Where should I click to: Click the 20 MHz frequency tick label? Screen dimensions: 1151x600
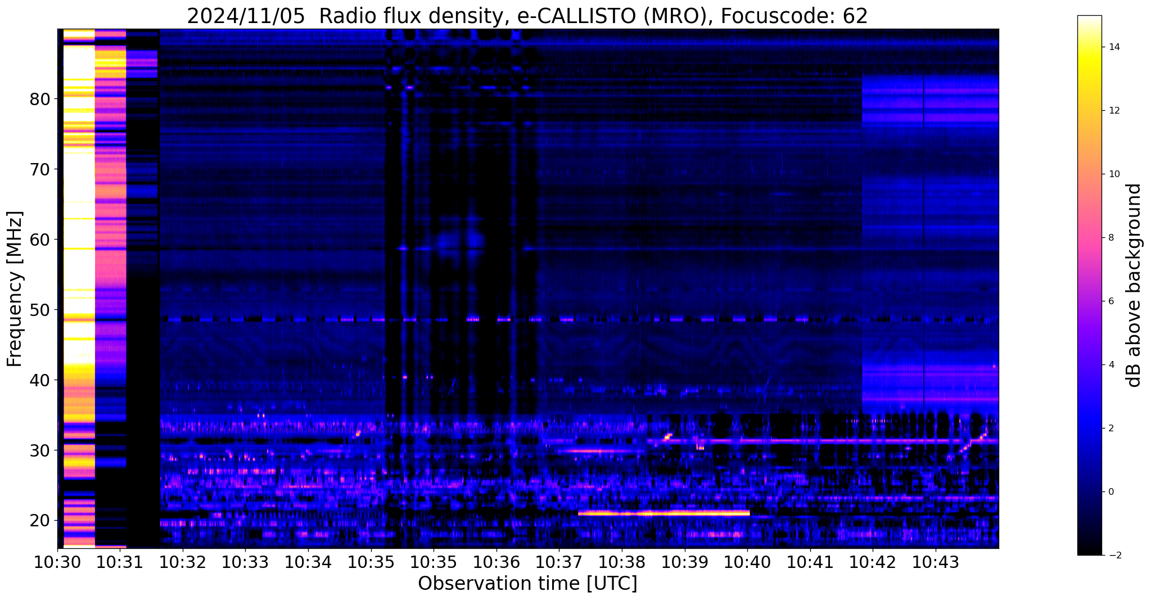40,521
